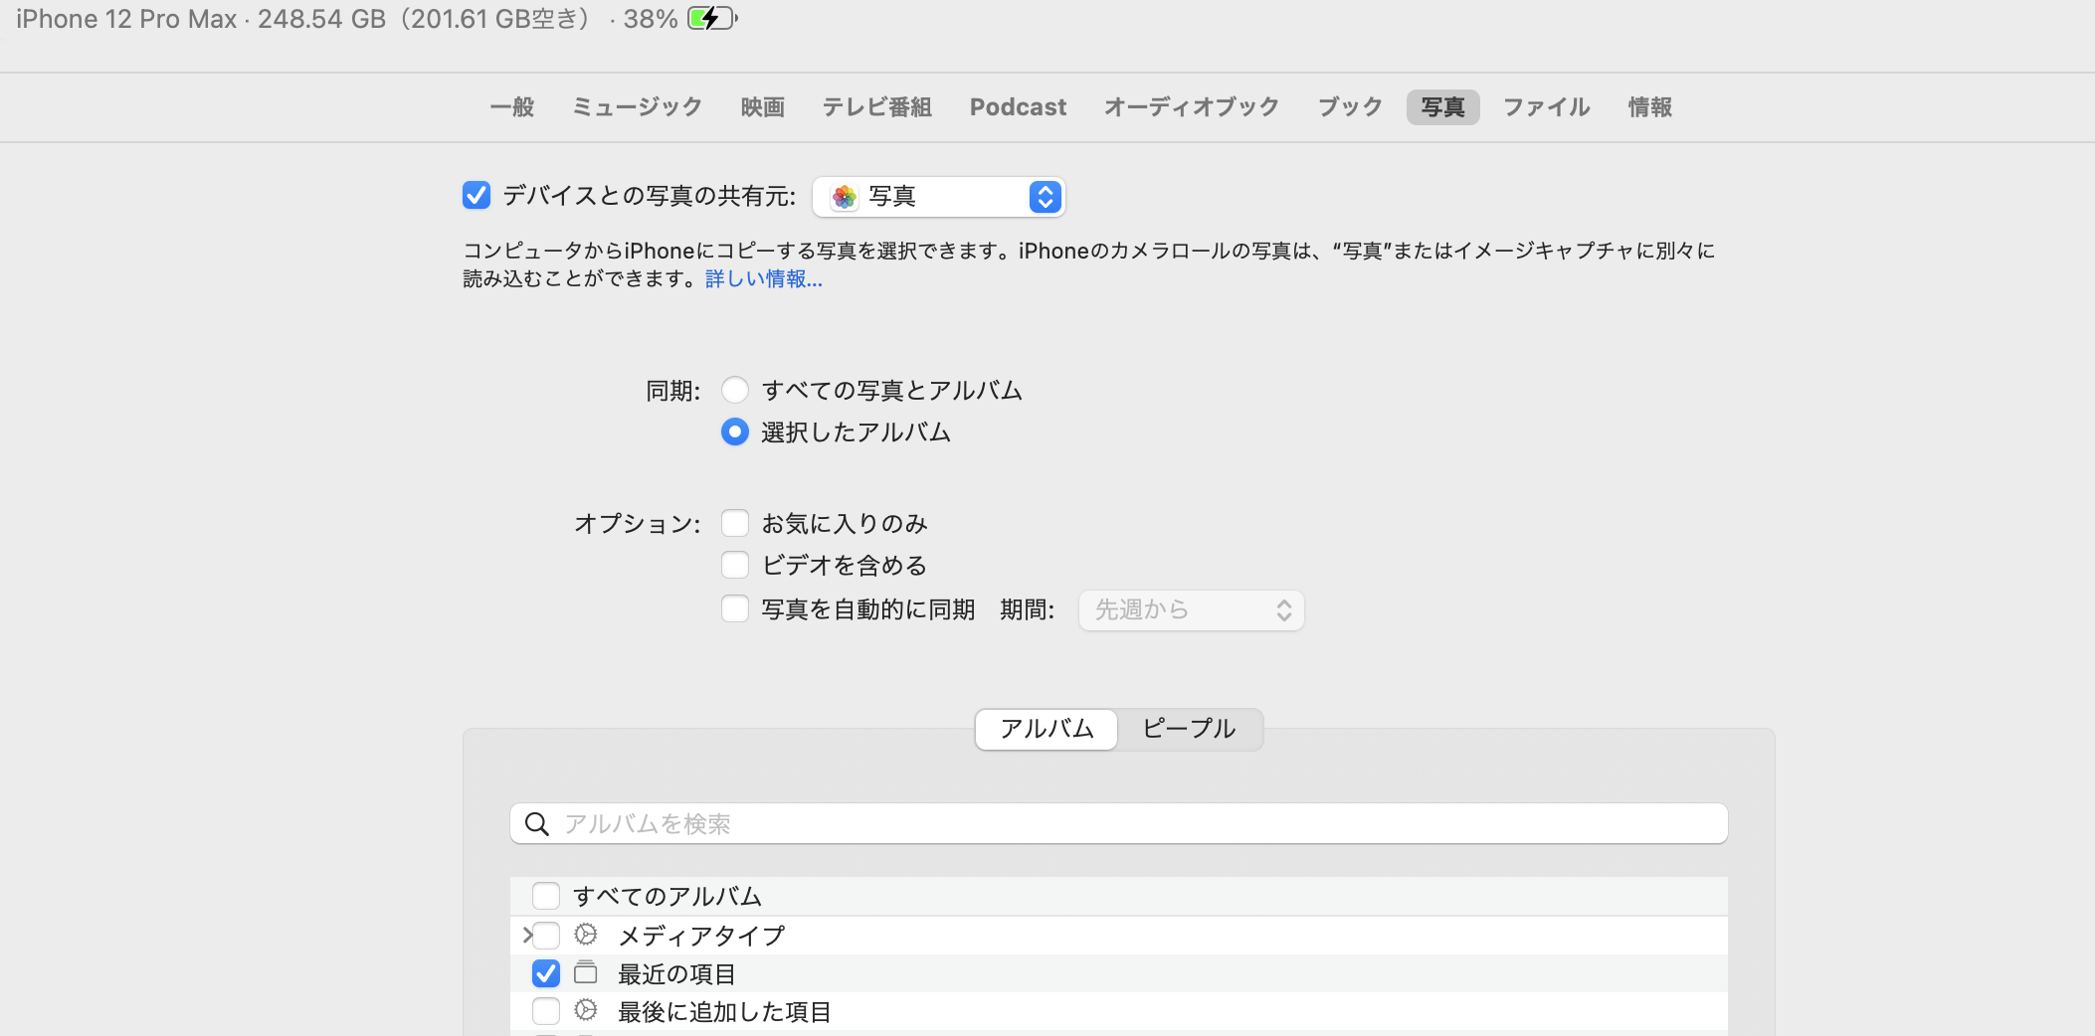This screenshot has width=2095, height=1036.
Task: Check the メディアタイプ album checkbox
Action: [546, 935]
